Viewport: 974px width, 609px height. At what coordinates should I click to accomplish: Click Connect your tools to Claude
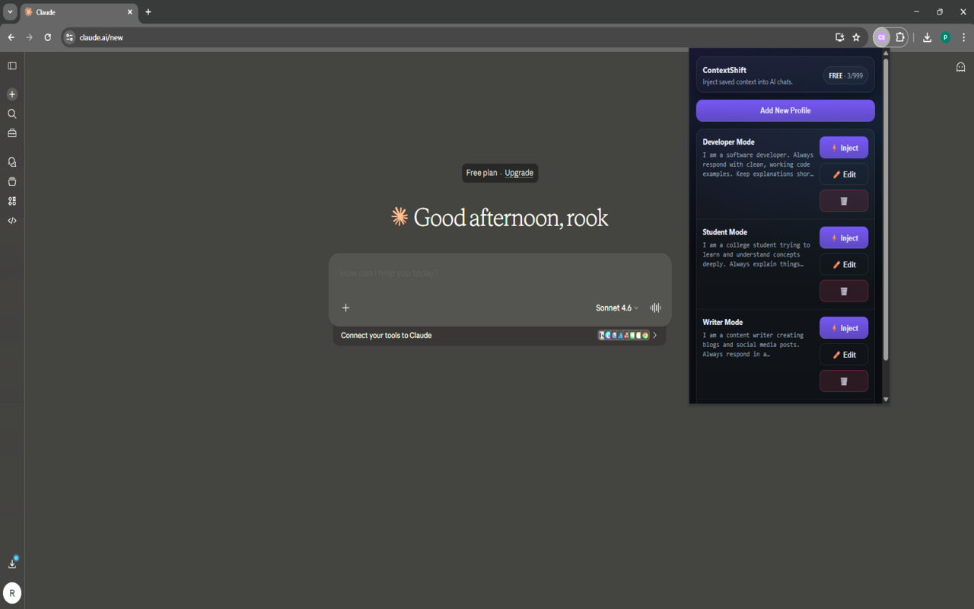click(x=386, y=335)
